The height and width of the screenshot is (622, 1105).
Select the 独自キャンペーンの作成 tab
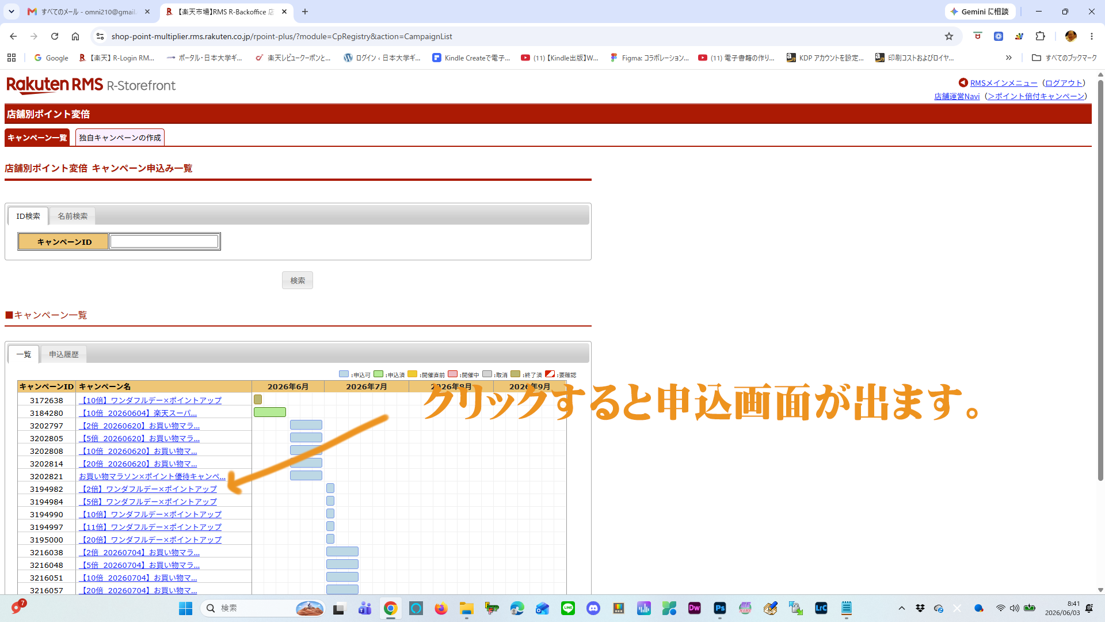120,138
